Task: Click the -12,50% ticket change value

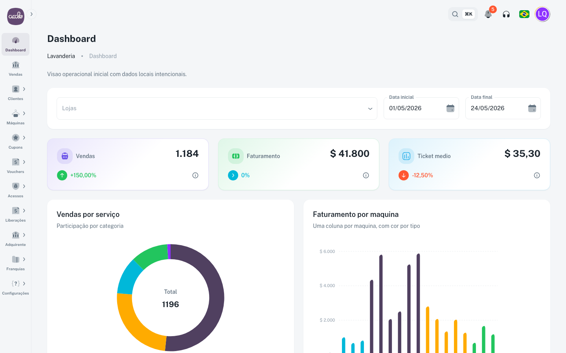Action: click(423, 175)
